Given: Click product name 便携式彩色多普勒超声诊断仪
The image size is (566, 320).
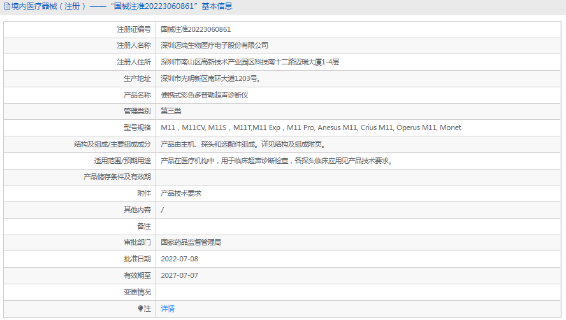Looking at the screenshot, I should click(205, 96).
